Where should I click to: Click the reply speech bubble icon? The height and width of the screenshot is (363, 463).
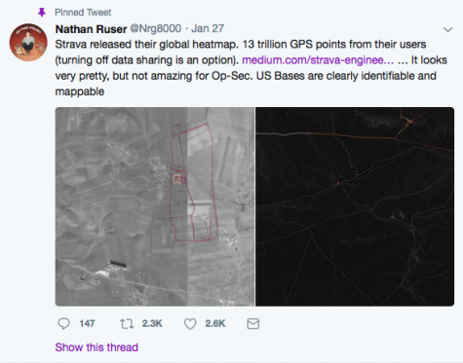tap(63, 323)
